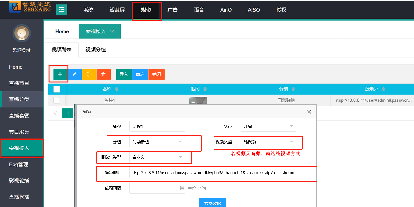The height and width of the screenshot is (207, 414).
Task: Open the 视频类型 dropdown showing 纯视频
Action: pos(268,142)
